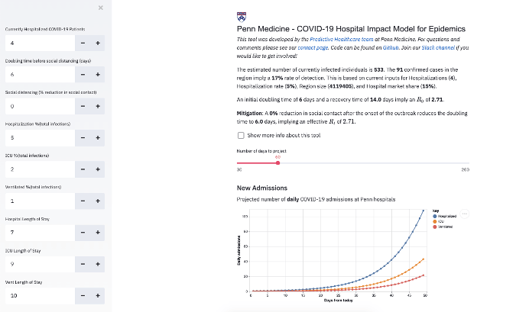Decrease Vent Length of Stay using minus

83,295
